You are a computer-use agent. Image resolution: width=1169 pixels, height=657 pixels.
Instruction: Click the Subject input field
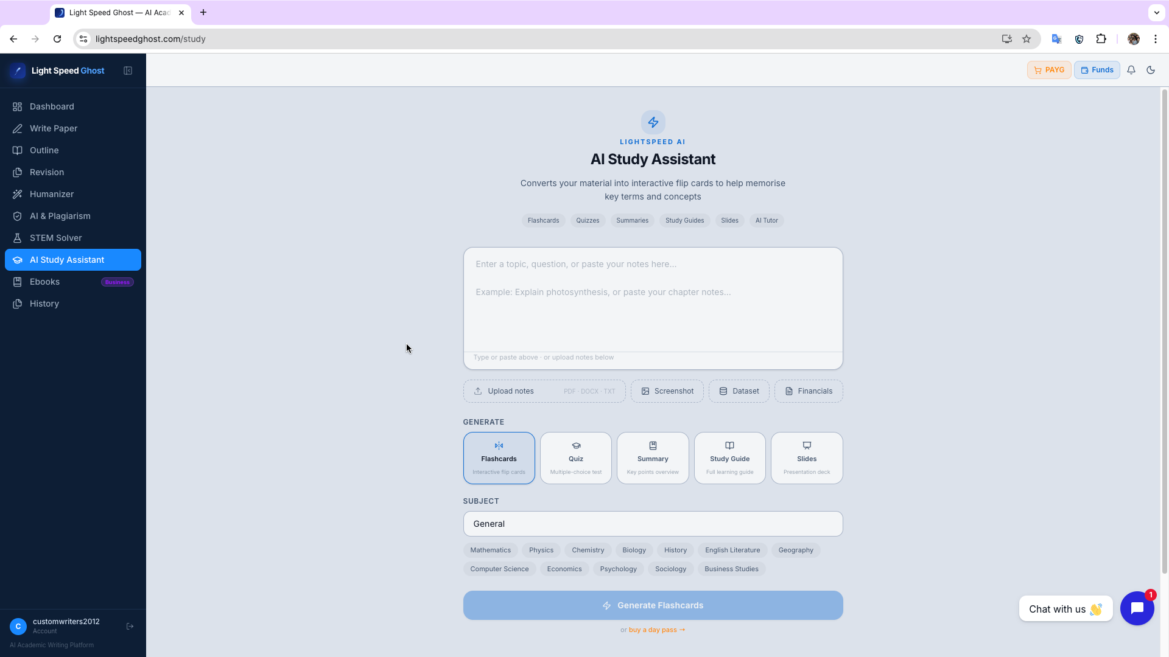tap(653, 524)
